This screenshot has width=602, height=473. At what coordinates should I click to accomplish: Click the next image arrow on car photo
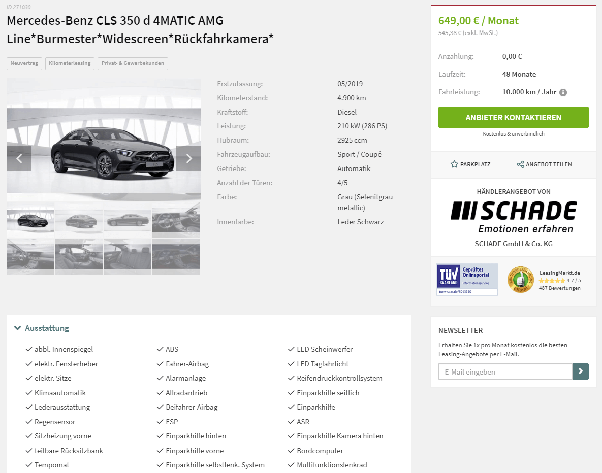[x=188, y=158]
